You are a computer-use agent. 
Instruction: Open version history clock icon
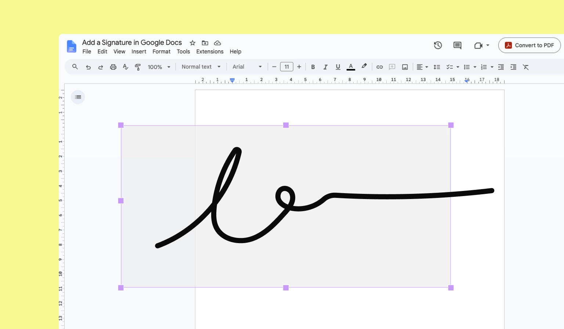pyautogui.click(x=438, y=45)
